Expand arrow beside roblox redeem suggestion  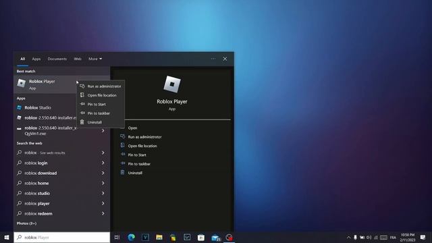[103, 213]
